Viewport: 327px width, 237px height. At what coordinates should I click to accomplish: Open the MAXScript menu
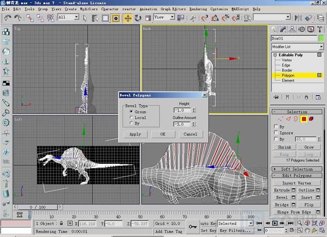(240, 9)
